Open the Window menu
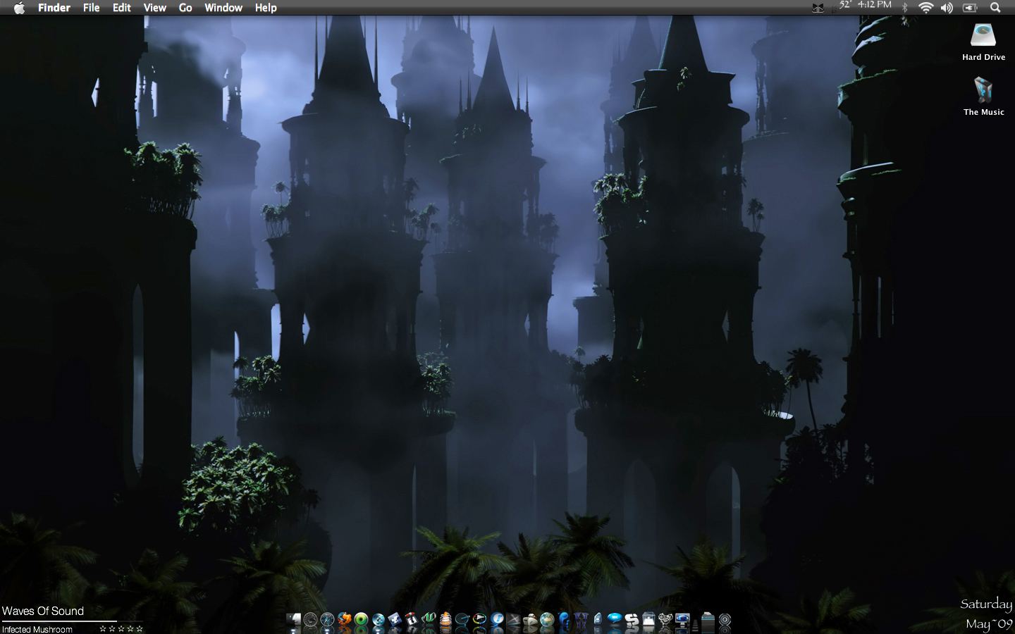 coord(223,8)
